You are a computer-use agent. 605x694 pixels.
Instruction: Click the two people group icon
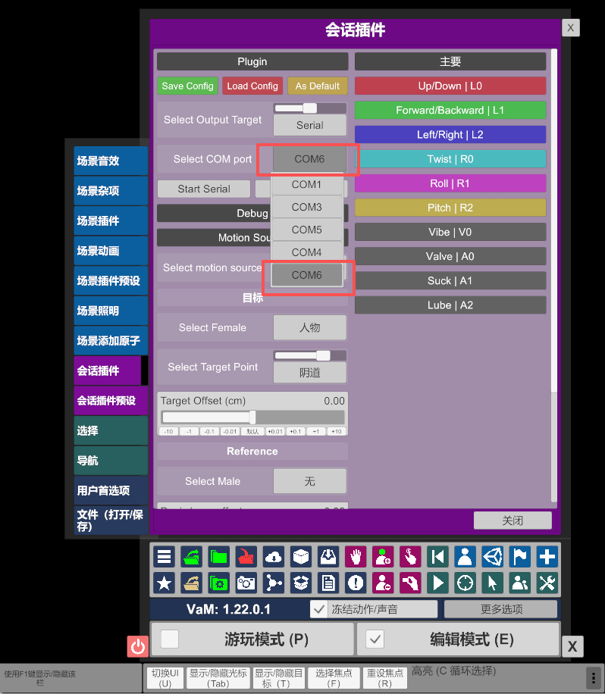(x=520, y=583)
